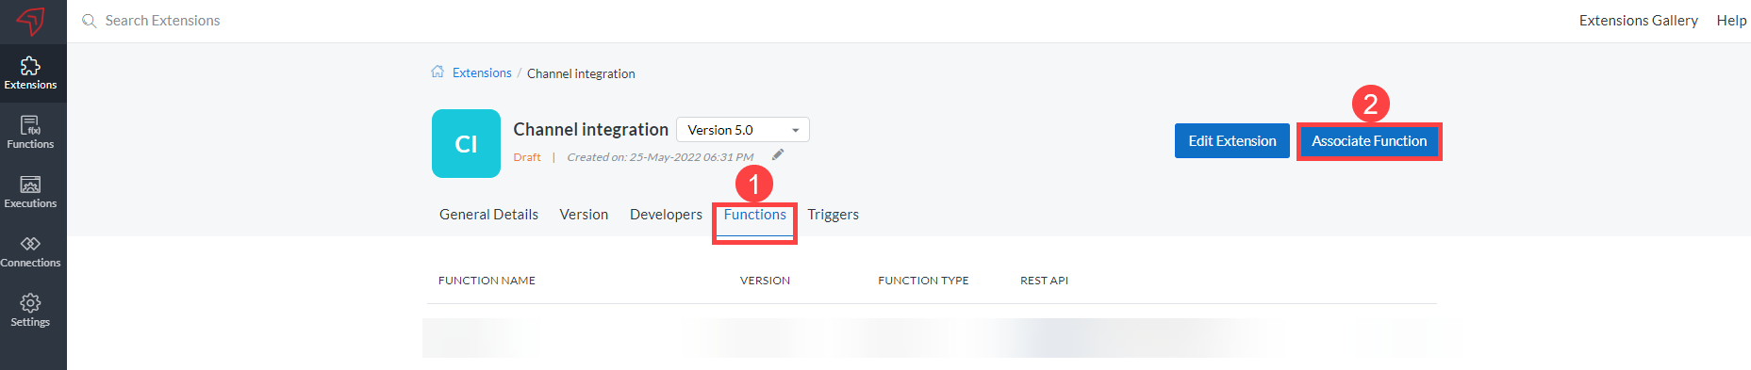Open the Version 5.0 dropdown

(743, 130)
